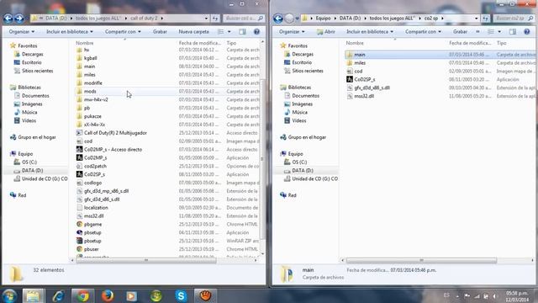
Task: Refresh right window address bar
Action: (485, 19)
